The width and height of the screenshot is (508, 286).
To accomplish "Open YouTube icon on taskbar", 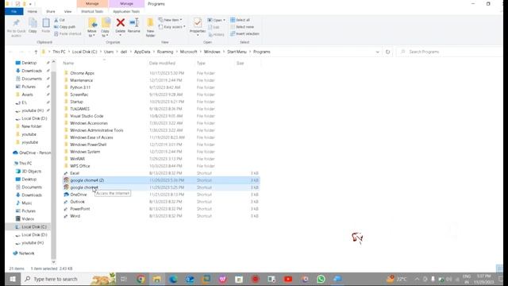I will point(288,279).
